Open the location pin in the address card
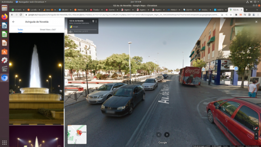The image size is (261, 147). [93, 21]
